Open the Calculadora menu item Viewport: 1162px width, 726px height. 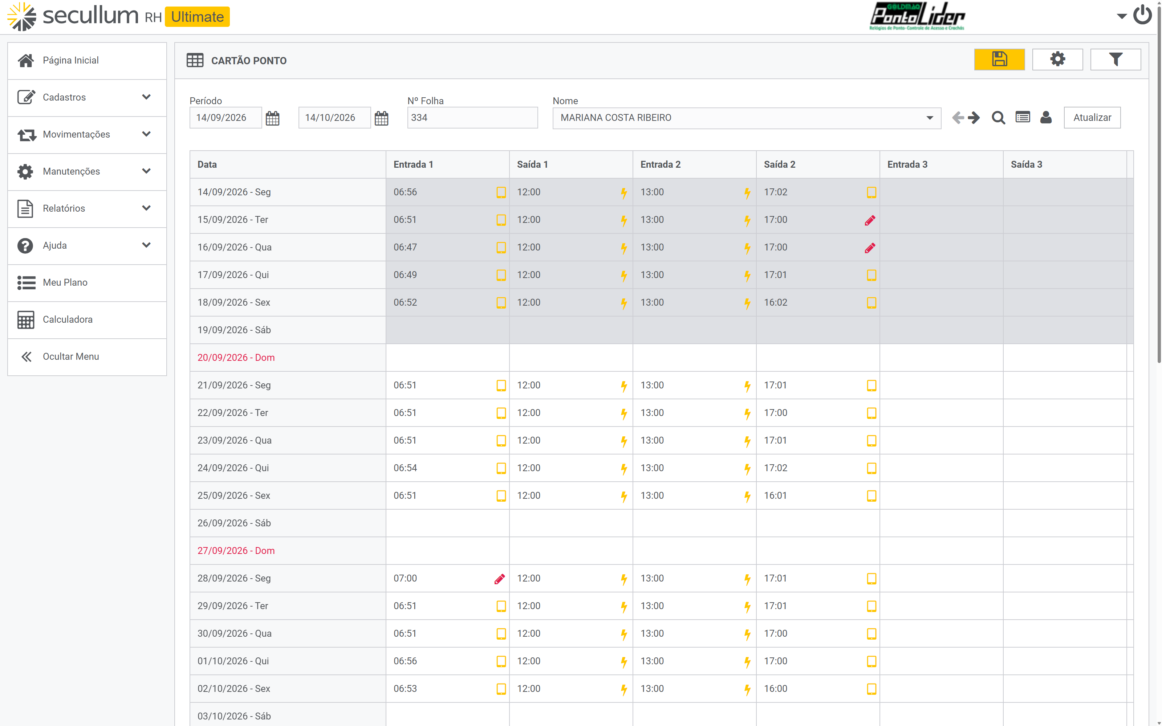coord(87,319)
